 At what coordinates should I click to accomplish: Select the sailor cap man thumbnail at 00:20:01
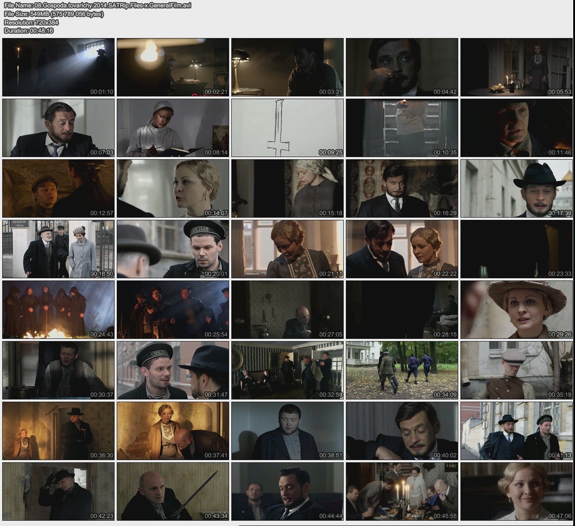click(173, 249)
